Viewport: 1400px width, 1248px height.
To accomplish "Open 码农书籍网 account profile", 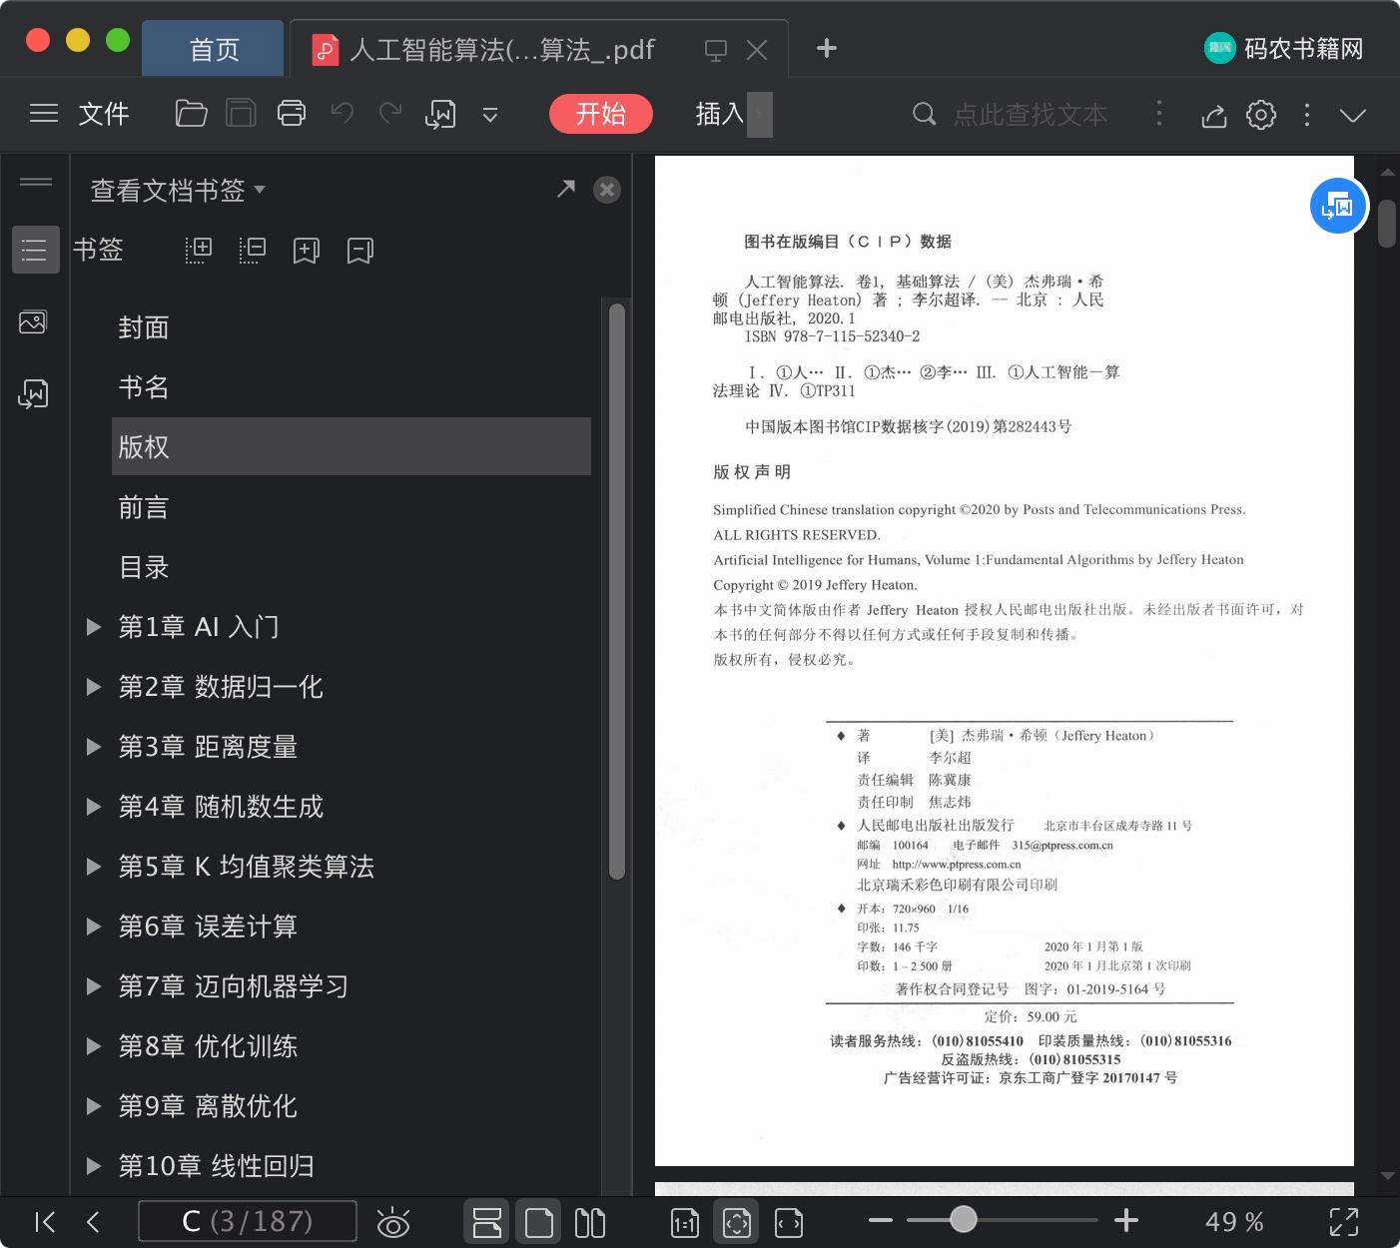I will pyautogui.click(x=1285, y=48).
